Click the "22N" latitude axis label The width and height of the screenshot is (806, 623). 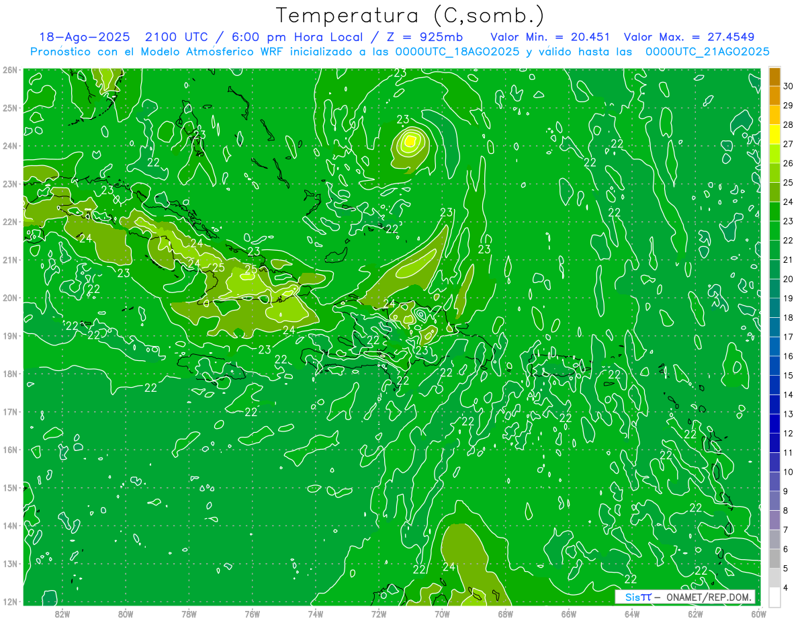pyautogui.click(x=11, y=222)
